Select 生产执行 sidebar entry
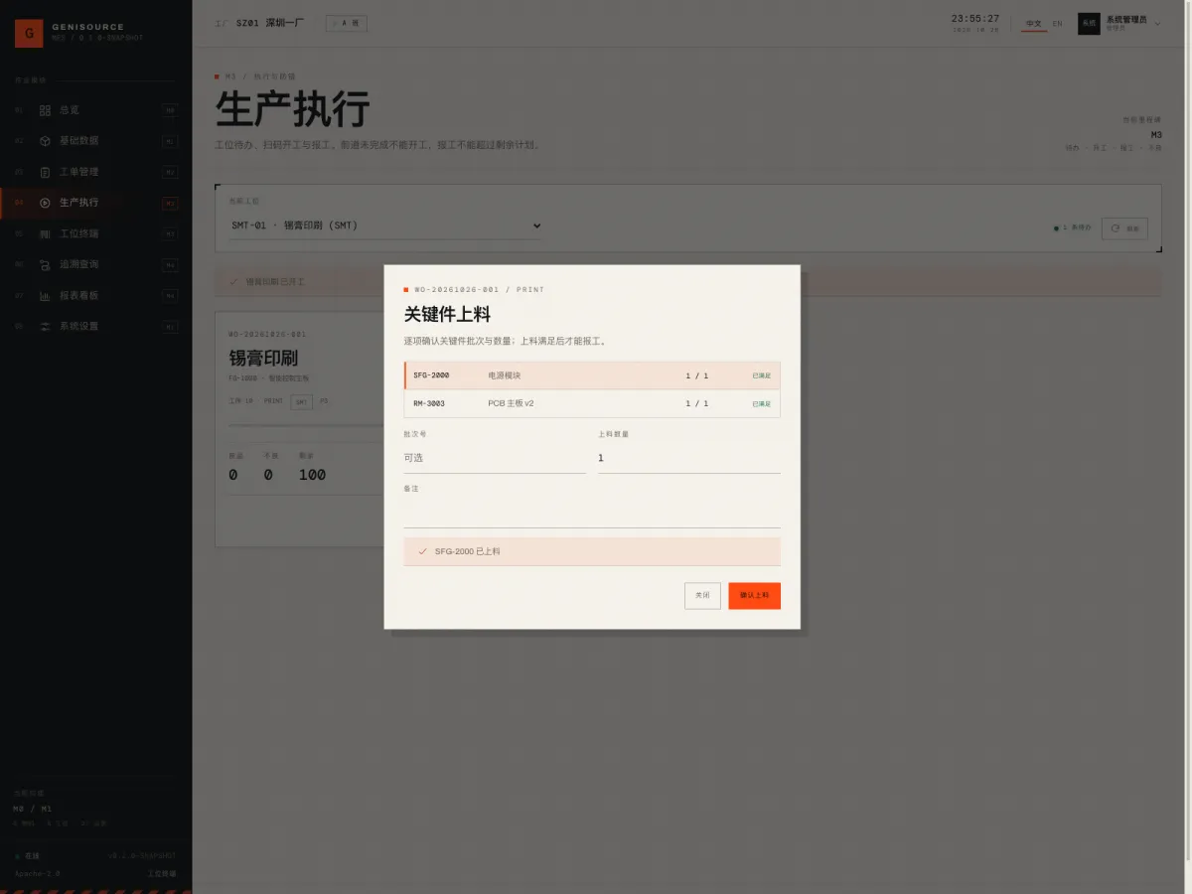This screenshot has width=1192, height=894. click(x=96, y=203)
